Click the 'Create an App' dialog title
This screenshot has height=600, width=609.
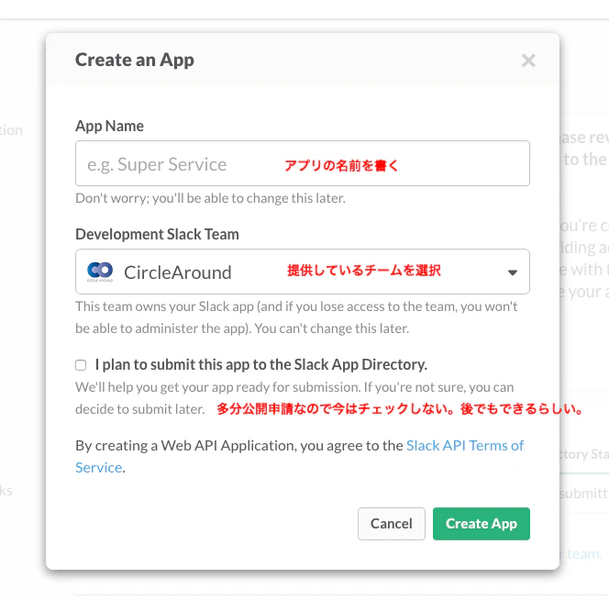[135, 60]
